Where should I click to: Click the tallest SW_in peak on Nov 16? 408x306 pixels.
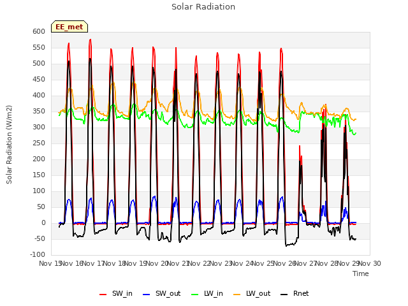91,40
